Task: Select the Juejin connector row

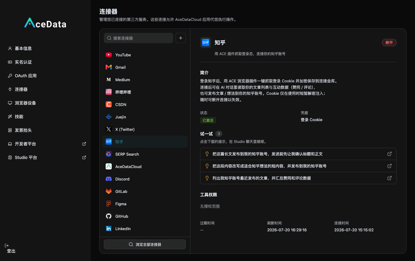Action: tap(145, 117)
